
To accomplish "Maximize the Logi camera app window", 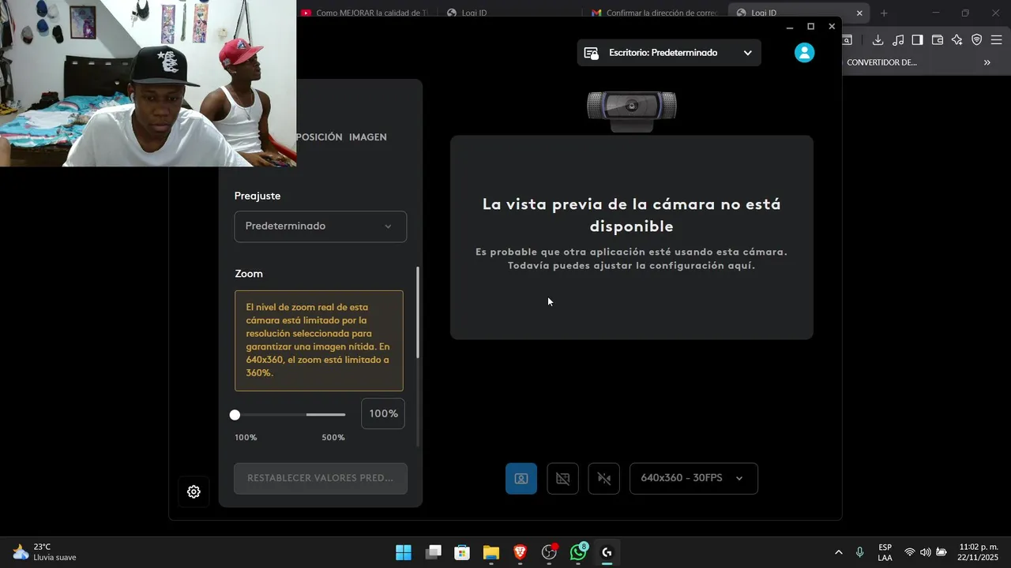I will point(810,27).
